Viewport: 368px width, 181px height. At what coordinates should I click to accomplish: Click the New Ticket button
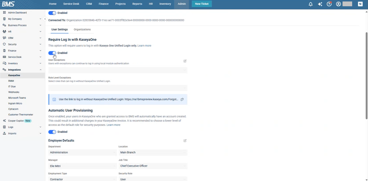(202, 4)
